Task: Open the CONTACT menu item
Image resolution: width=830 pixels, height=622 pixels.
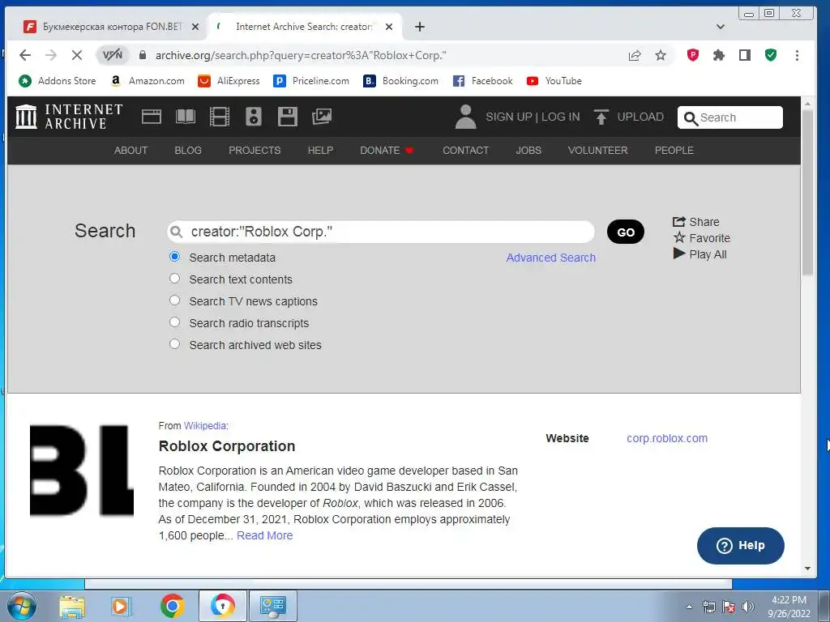Action: point(466,150)
